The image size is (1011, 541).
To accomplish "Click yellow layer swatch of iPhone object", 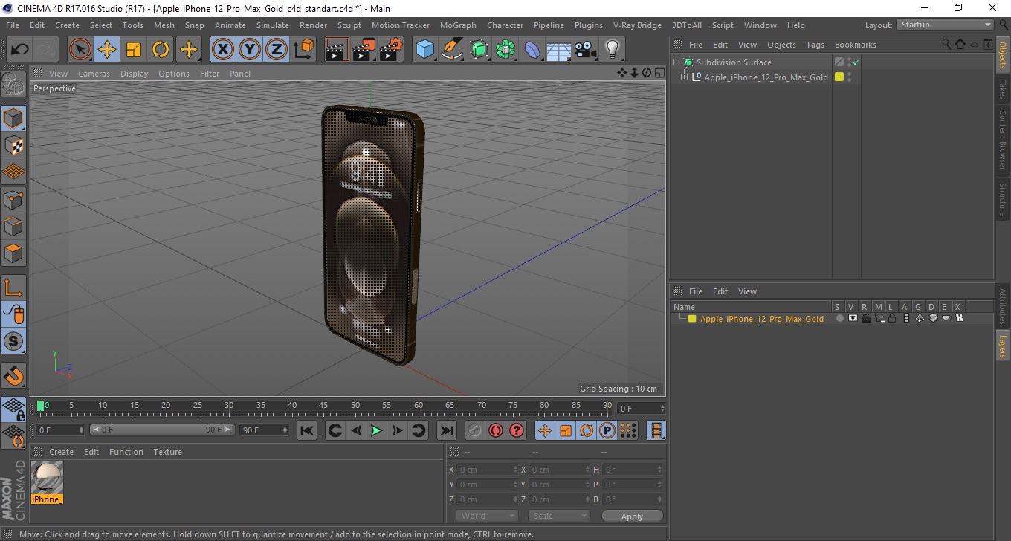I will (x=839, y=77).
